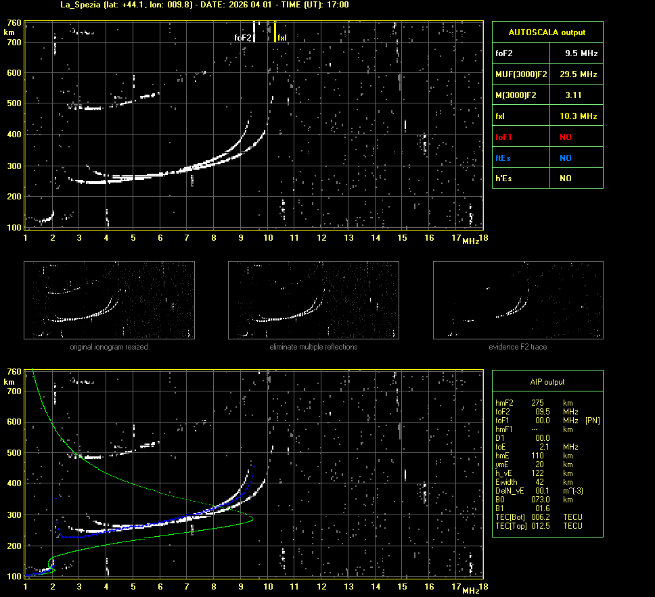Select the 'eliminate multiple reflections' thumbnail
Screen dimensions: 655x597
point(313,300)
